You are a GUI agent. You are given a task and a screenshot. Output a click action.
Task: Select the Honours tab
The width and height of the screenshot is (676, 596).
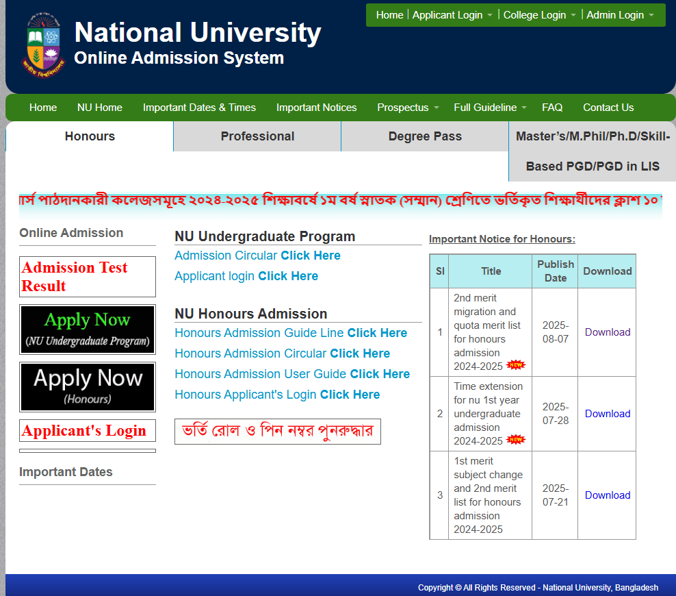[x=90, y=136]
